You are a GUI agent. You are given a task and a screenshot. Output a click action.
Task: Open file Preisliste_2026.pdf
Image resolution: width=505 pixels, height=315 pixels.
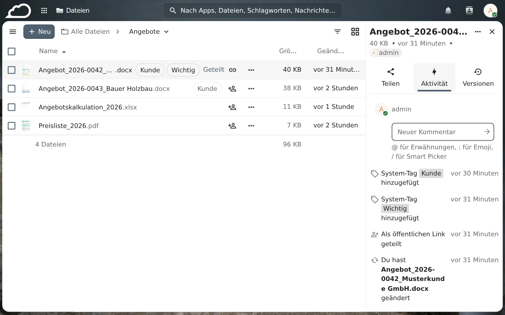pos(68,126)
